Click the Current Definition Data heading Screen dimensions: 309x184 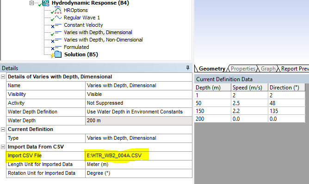coord(224,79)
